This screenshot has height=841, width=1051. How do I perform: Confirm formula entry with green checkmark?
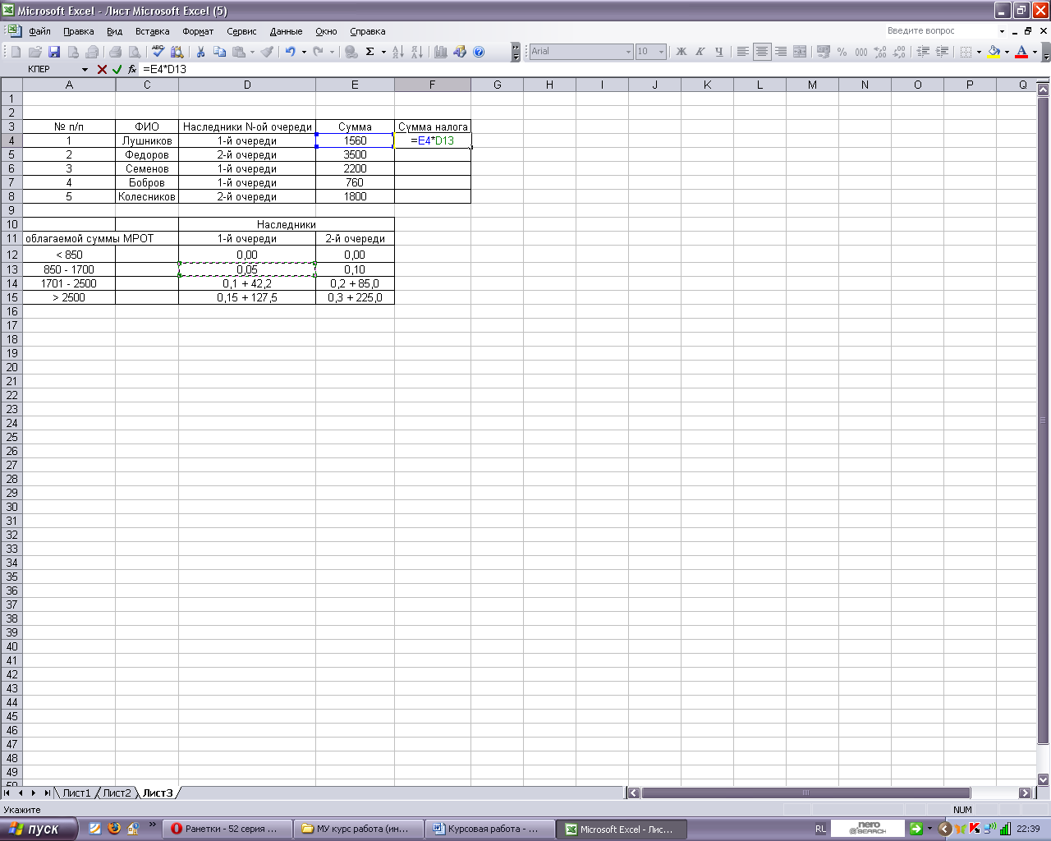(x=117, y=70)
